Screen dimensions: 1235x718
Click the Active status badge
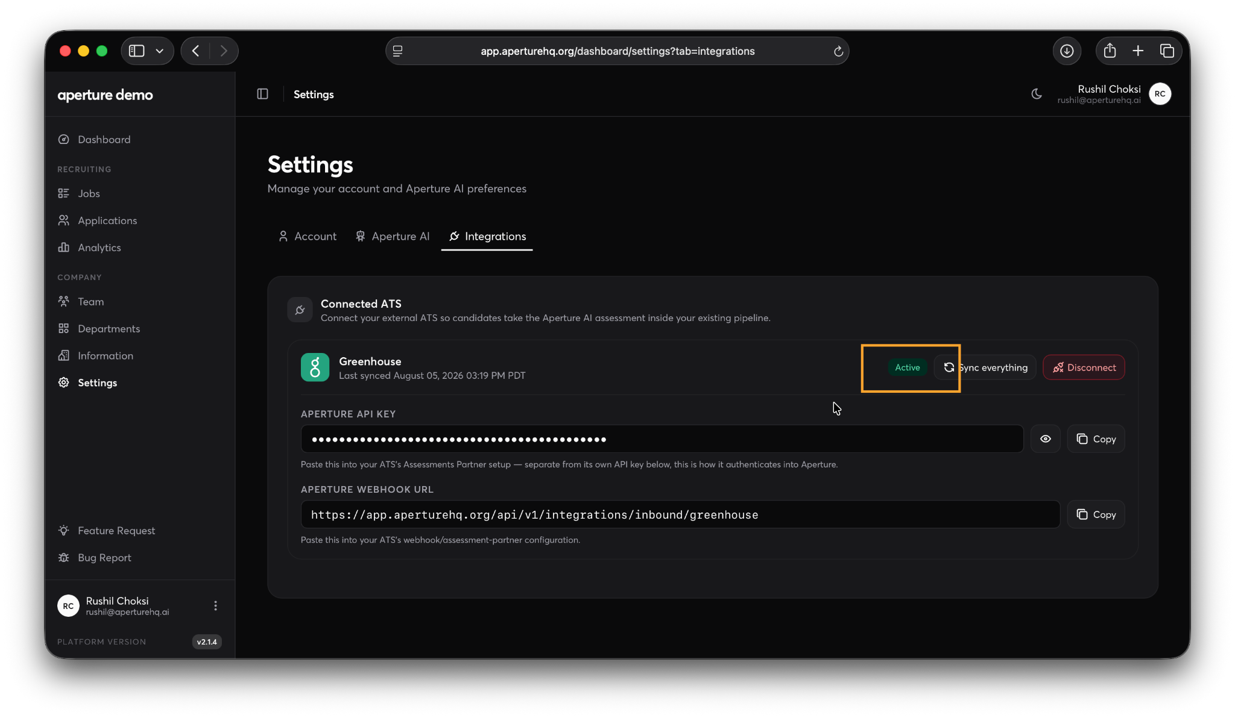[908, 367]
